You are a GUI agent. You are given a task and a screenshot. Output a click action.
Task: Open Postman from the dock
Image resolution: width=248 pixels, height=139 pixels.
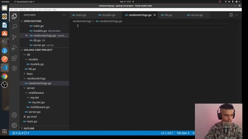[x=4, y=59]
